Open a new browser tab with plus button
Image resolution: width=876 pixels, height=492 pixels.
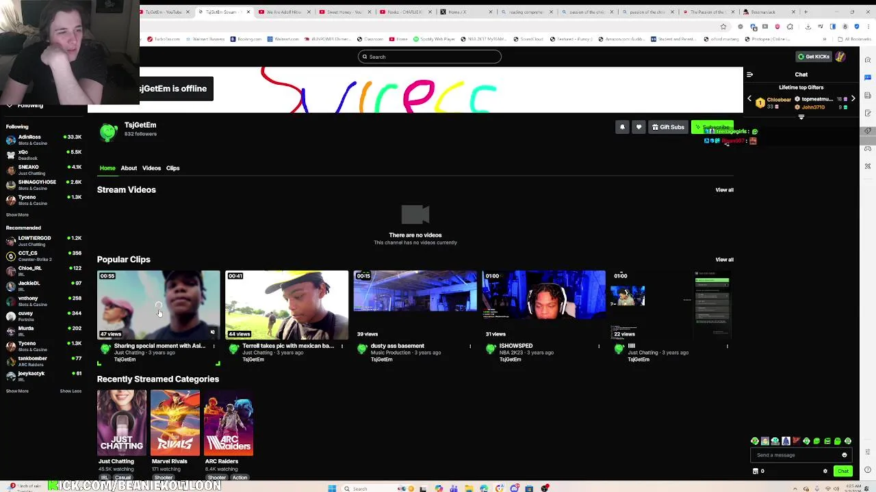click(806, 12)
